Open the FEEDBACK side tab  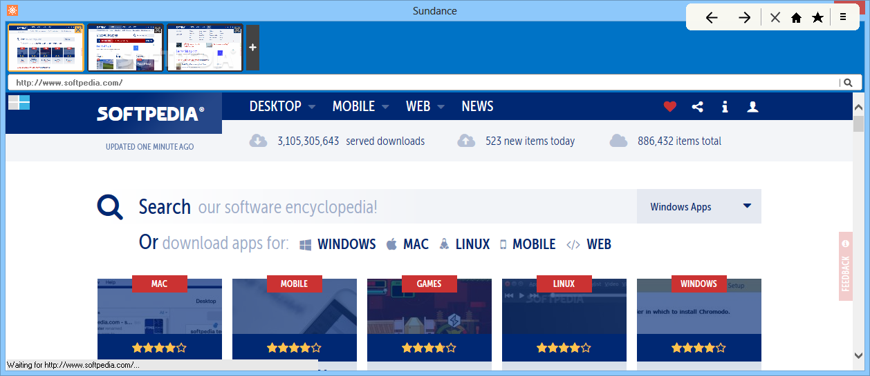click(x=845, y=266)
